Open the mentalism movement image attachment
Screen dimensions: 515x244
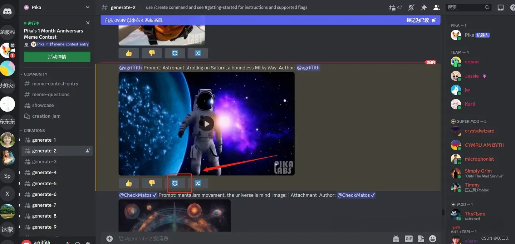point(175,216)
